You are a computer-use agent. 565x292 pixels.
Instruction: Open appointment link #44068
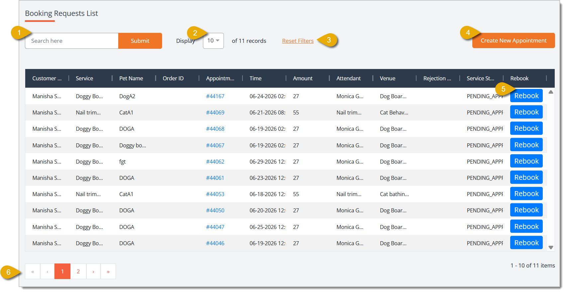[x=215, y=129]
